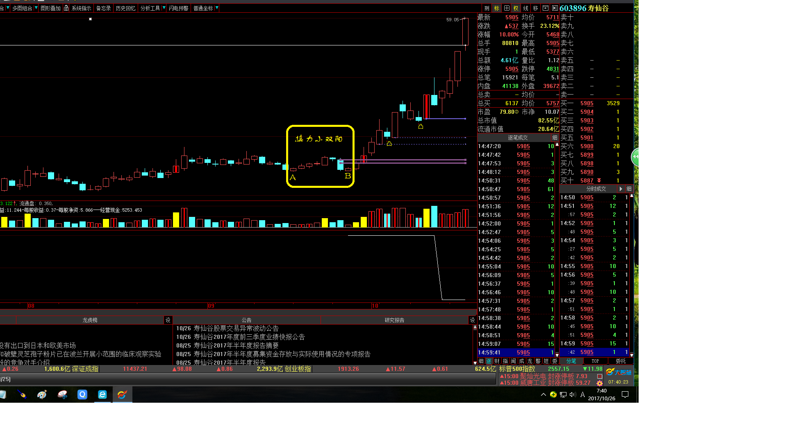
Task: Switch to the 公告 panel tab
Action: tap(246, 320)
